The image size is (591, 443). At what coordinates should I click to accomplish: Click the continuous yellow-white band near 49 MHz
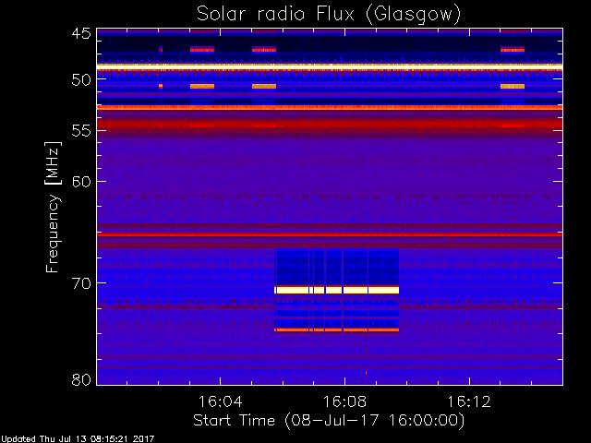point(330,66)
